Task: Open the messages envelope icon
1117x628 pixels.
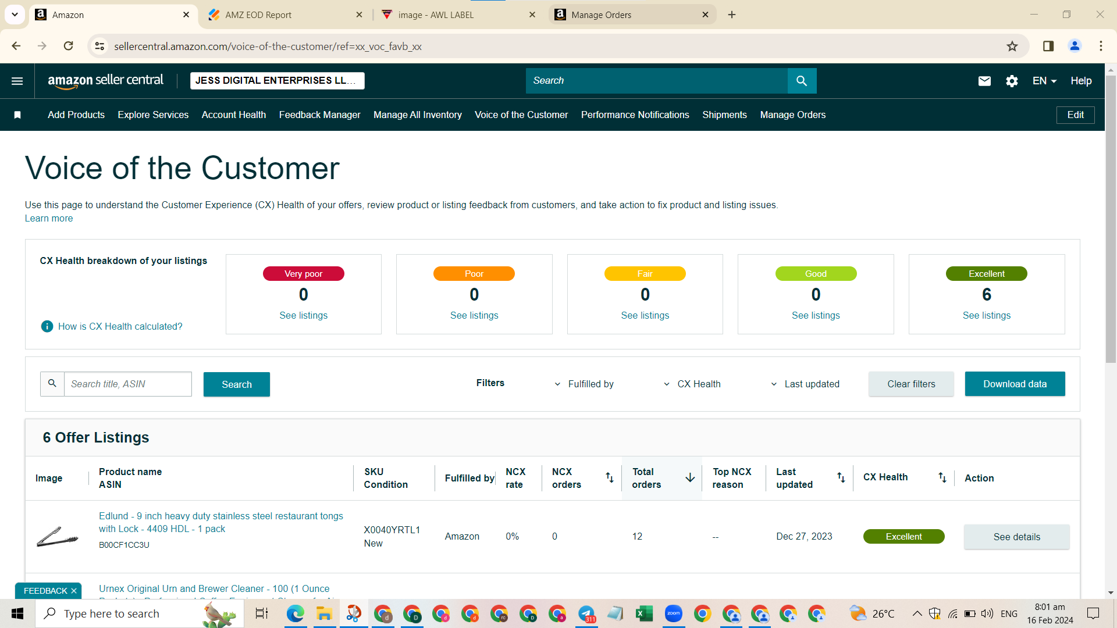Action: click(x=984, y=81)
